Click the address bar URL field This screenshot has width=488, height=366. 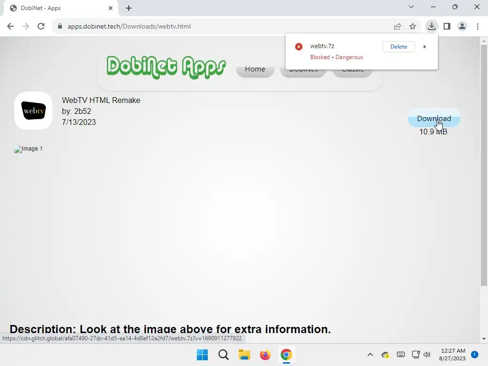click(223, 27)
